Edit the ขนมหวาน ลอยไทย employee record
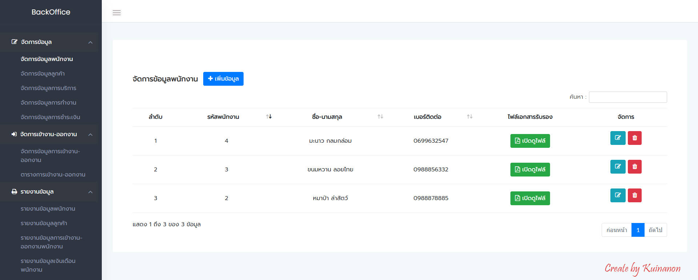Screen dimensions: 698x280 point(618,167)
